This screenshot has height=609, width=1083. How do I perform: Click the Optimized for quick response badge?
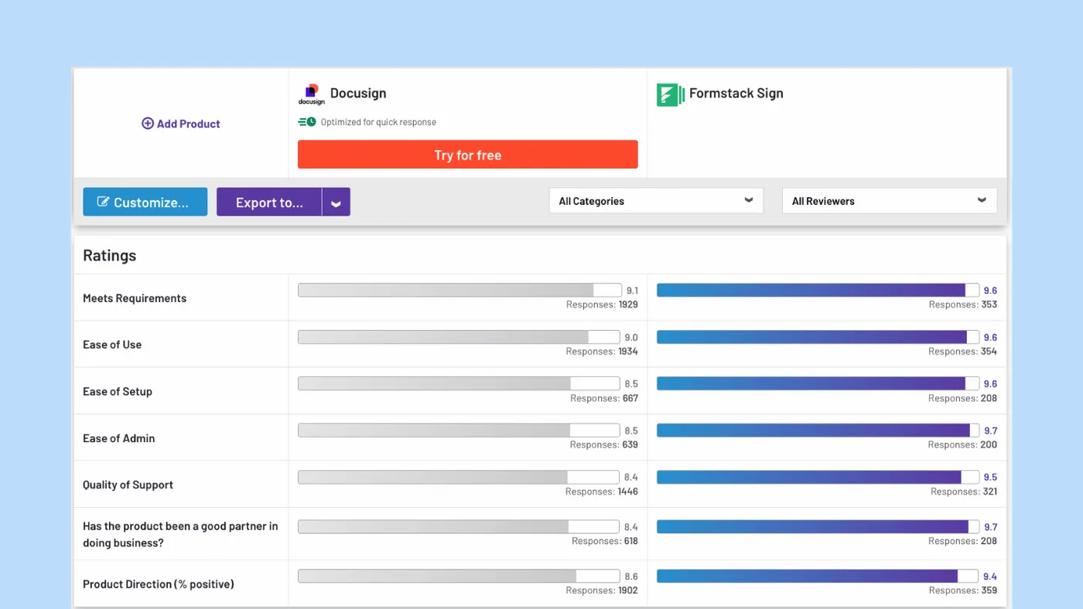(x=367, y=121)
